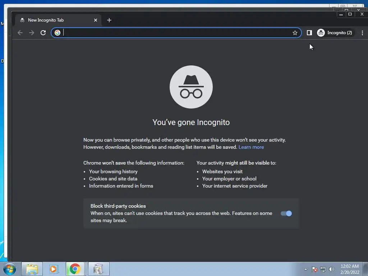The height and width of the screenshot is (276, 368).
Task: Click the Action Center flag icon
Action: pyautogui.click(x=314, y=269)
